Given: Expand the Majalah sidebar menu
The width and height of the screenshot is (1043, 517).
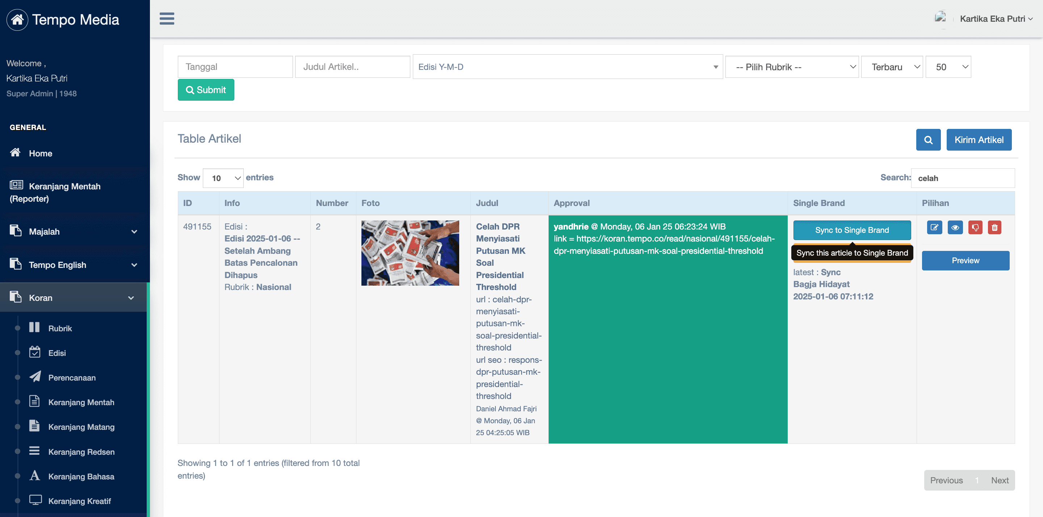Looking at the screenshot, I should (75, 232).
